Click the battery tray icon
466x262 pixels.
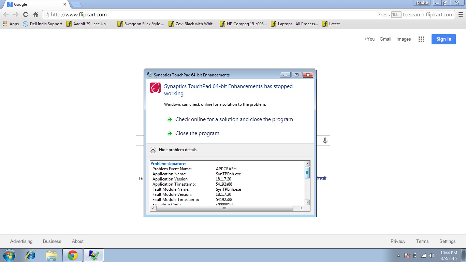point(415,256)
